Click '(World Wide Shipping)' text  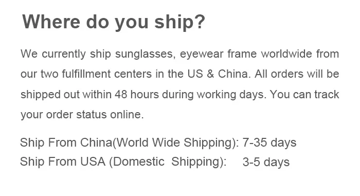pyautogui.click(x=175, y=143)
